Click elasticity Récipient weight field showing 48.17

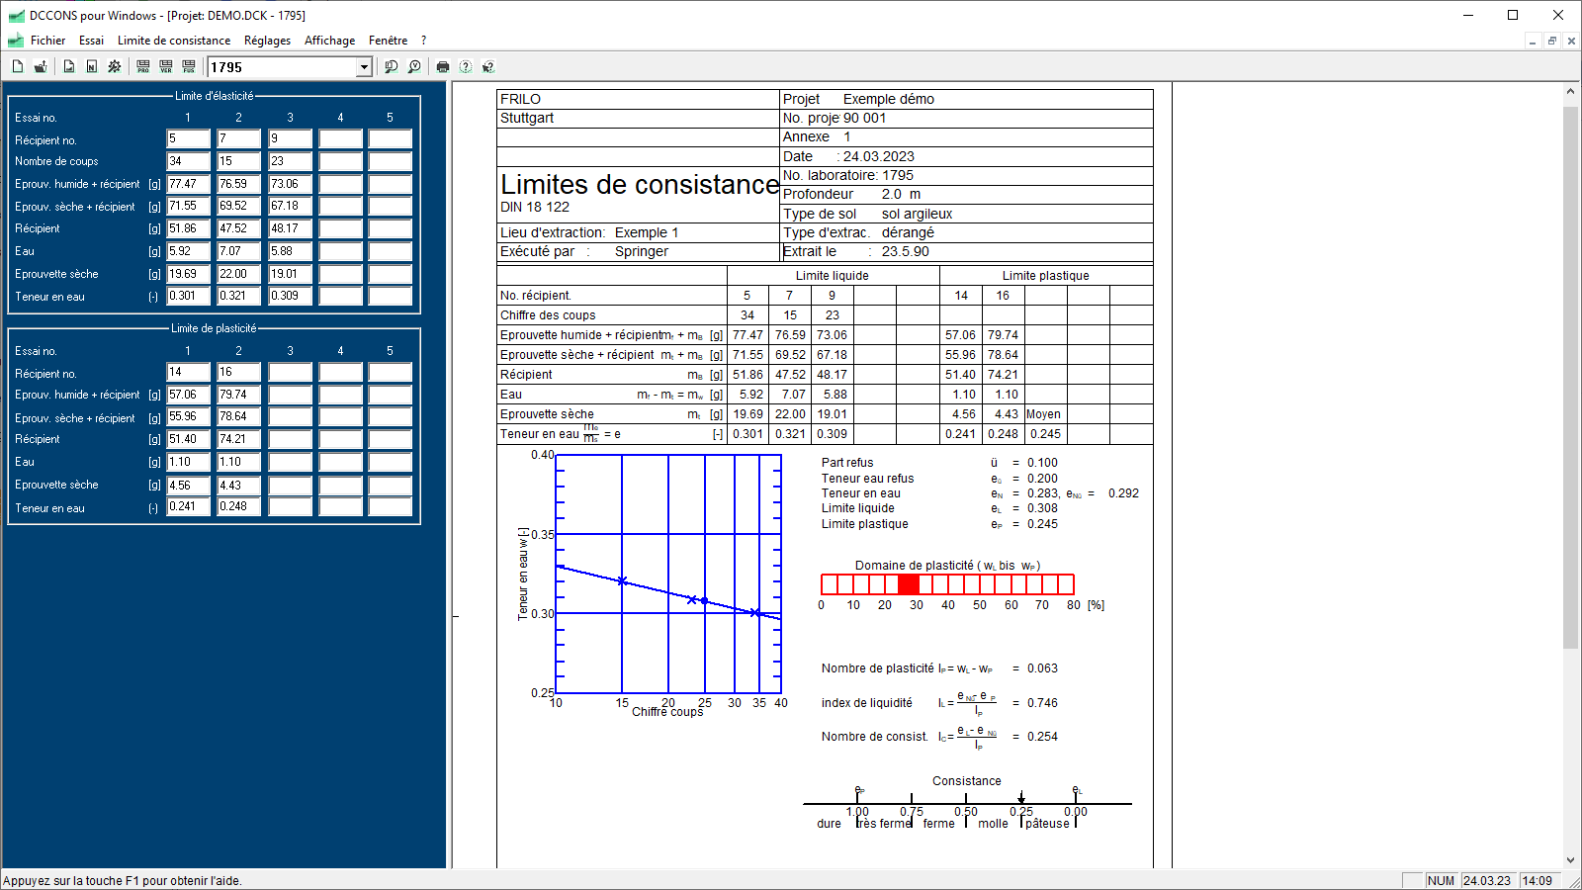(x=291, y=228)
